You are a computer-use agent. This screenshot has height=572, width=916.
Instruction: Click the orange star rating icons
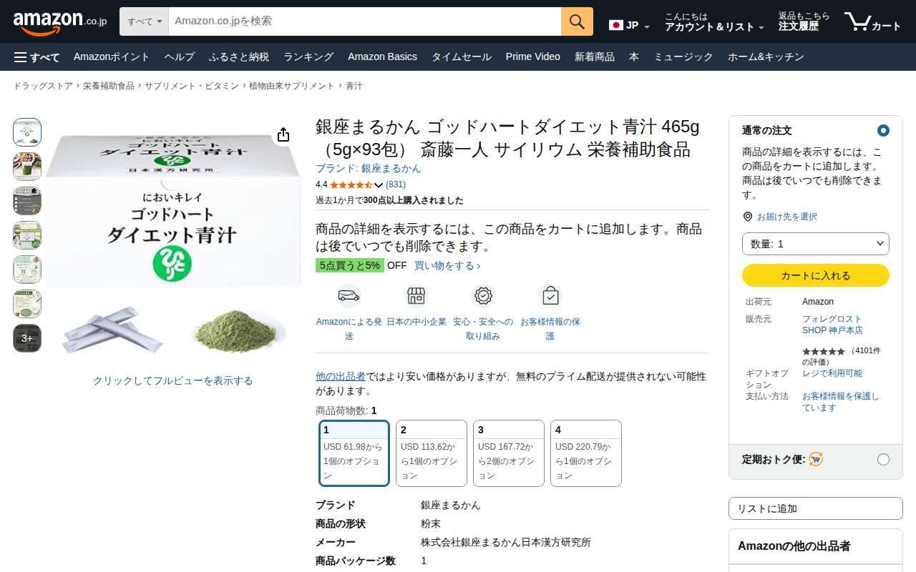tap(351, 184)
